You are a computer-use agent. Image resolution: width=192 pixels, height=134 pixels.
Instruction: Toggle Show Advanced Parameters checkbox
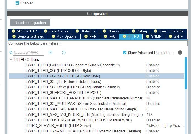click(124, 53)
